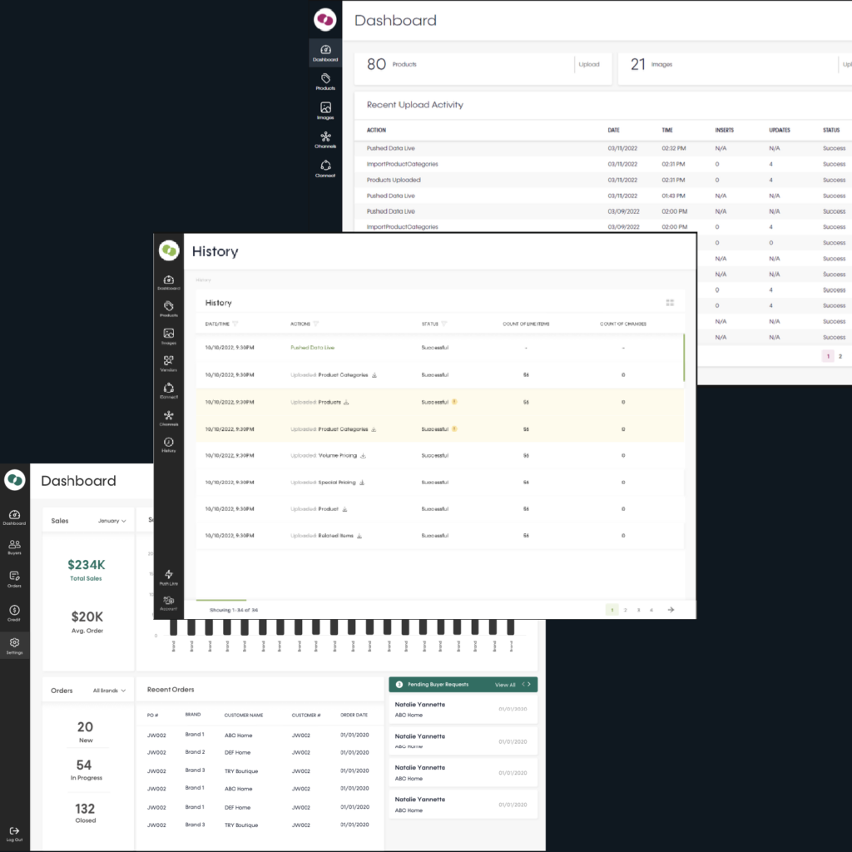
Task: Open the Buyers section in sidebar
Action: point(15,546)
